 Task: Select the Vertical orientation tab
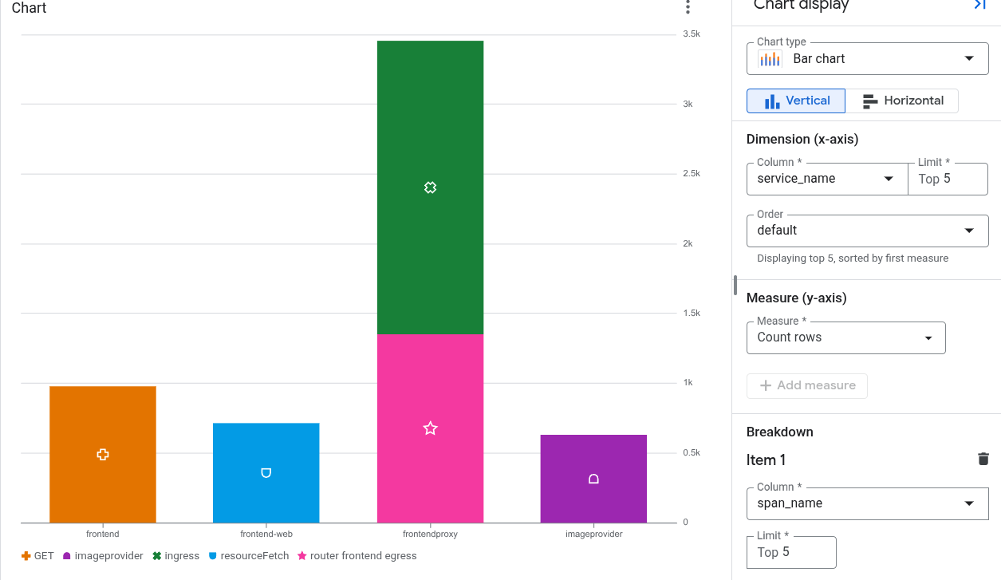tap(795, 101)
